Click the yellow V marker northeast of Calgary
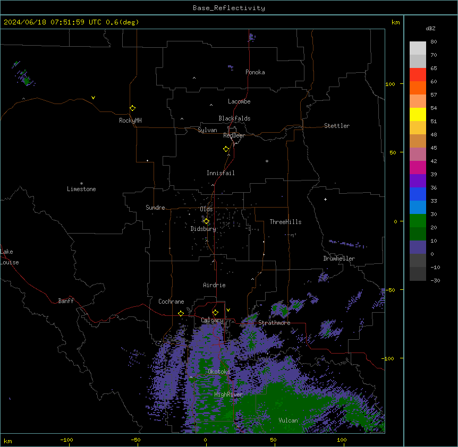 click(x=228, y=310)
